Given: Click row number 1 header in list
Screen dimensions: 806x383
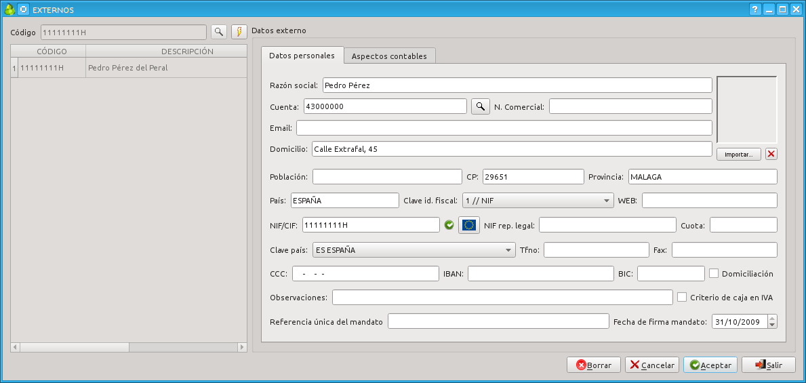Looking at the screenshot, I should [14, 67].
